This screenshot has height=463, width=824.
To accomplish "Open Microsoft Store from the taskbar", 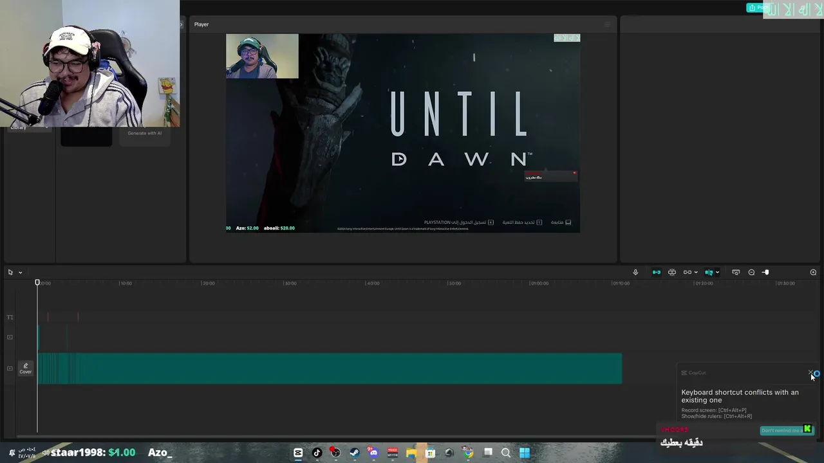I will (x=430, y=453).
